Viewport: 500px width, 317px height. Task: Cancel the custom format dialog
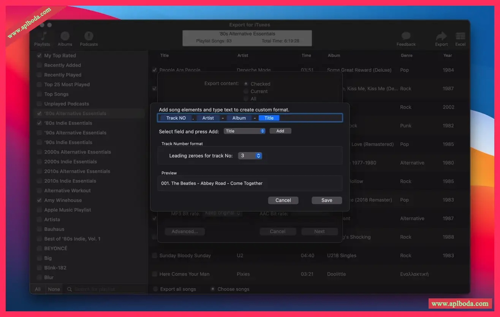pyautogui.click(x=283, y=200)
